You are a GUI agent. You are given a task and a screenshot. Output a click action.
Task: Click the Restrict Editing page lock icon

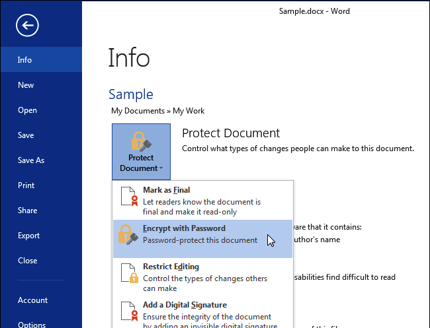130,273
